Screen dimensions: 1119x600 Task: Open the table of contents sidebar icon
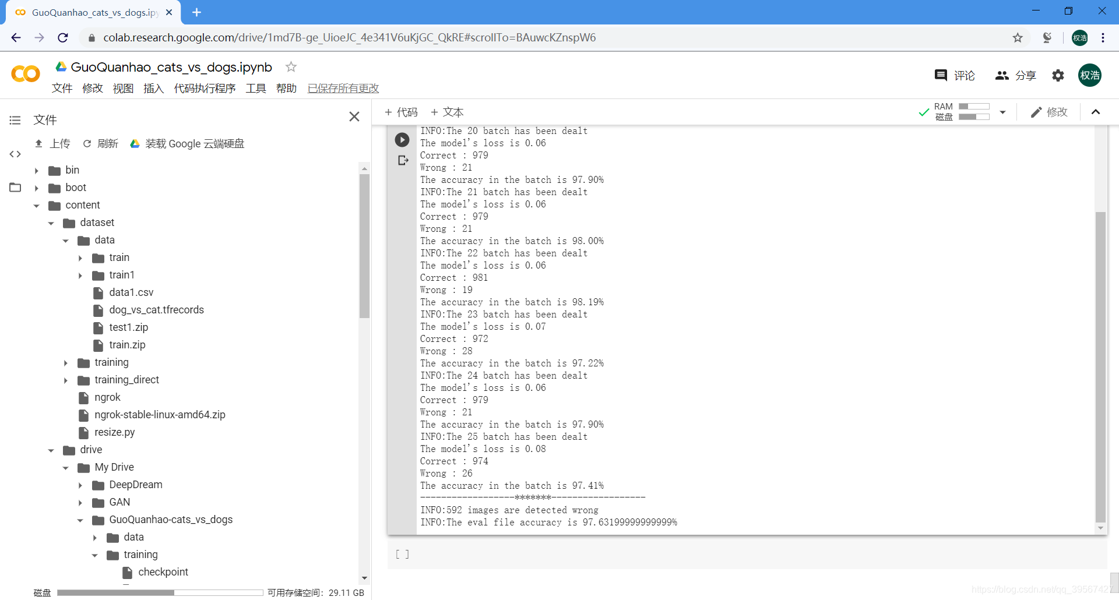(x=15, y=120)
